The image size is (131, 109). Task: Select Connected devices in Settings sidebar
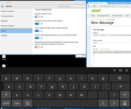coord(16,16)
